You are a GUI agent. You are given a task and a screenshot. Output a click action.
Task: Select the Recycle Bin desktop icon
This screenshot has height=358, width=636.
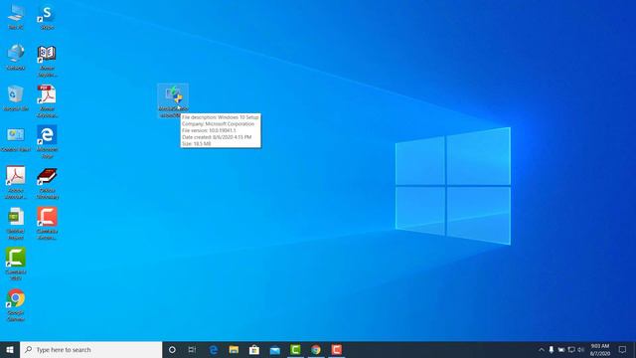tap(16, 97)
